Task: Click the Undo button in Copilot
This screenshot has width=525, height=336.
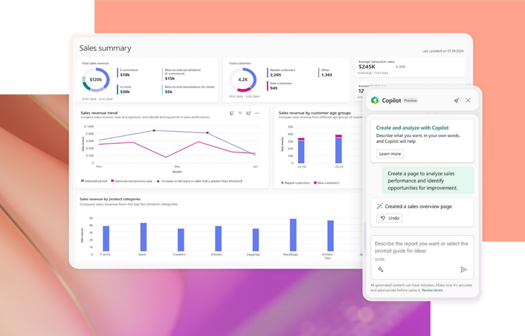Action: [389, 218]
